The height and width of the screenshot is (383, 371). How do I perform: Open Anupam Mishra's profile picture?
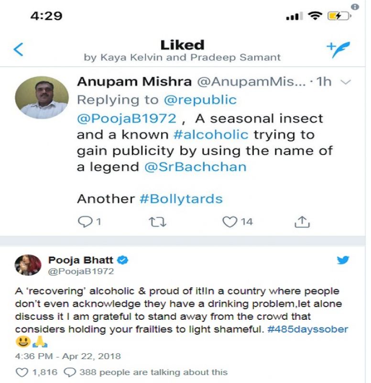(x=42, y=98)
